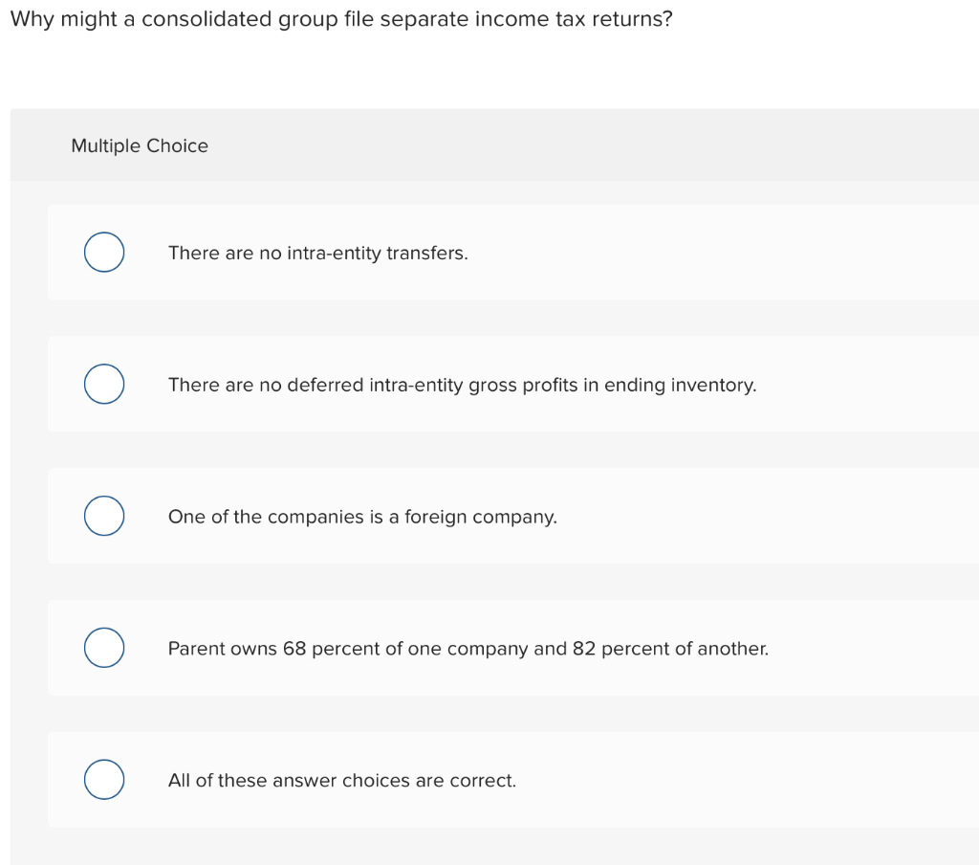Select the radio button for 68 percent ownership option
The image size is (979, 865).
(x=104, y=647)
